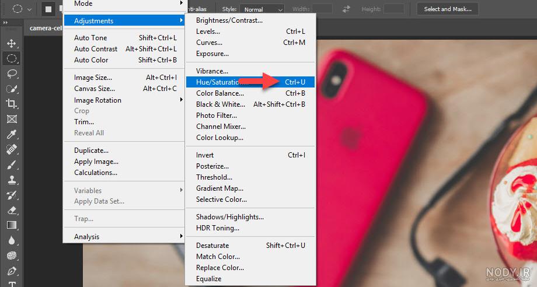Select the Quick Selection tool
Image resolution: width=537 pixels, height=287 pixels.
[x=12, y=89]
